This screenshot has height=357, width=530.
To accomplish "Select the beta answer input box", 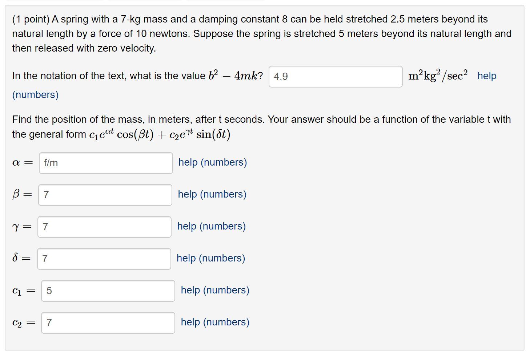I will tap(105, 195).
